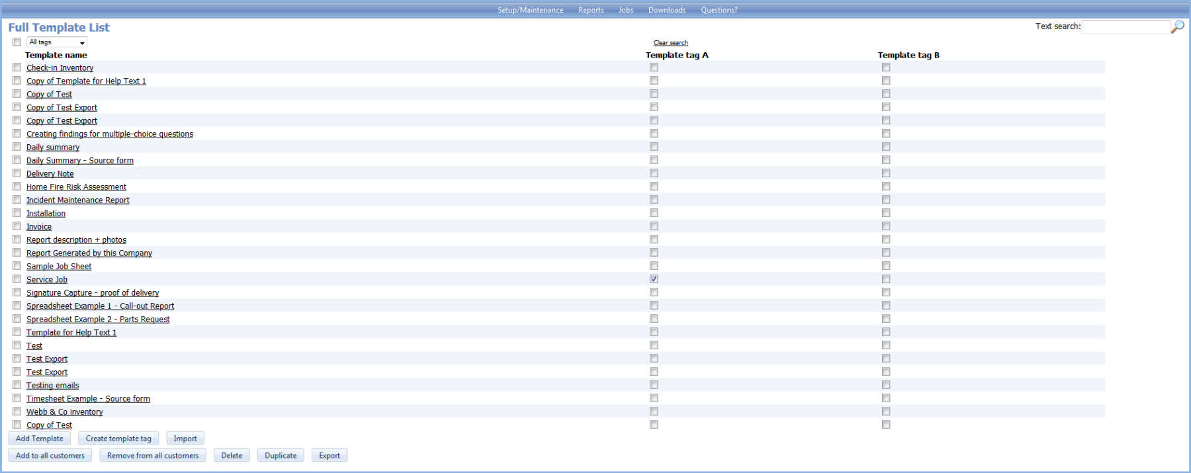Tick Template tag A for Testing emails

(x=654, y=385)
